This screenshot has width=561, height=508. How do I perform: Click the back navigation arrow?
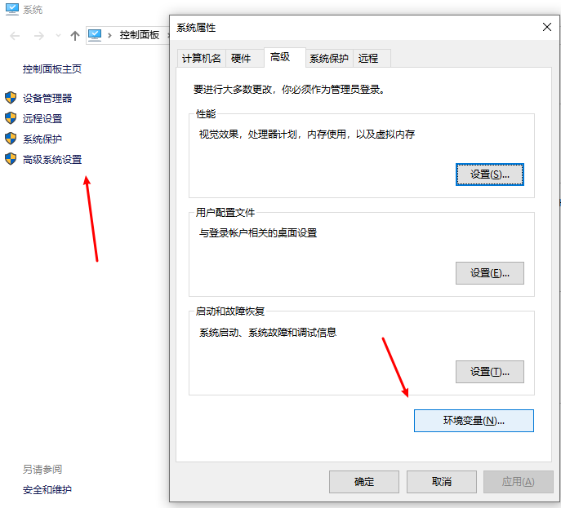click(x=15, y=35)
